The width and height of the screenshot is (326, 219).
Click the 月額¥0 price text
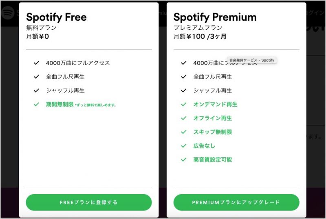tap(37, 36)
